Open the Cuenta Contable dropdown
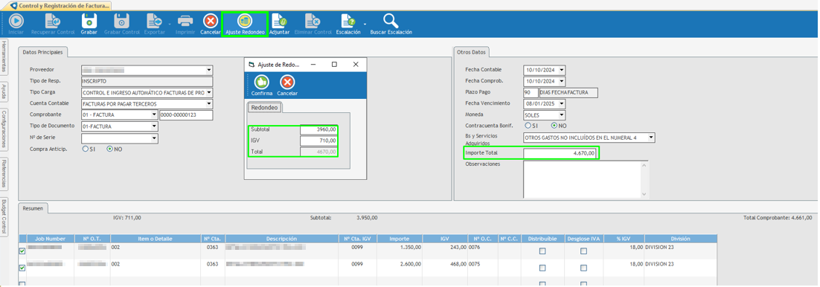 [x=208, y=104]
